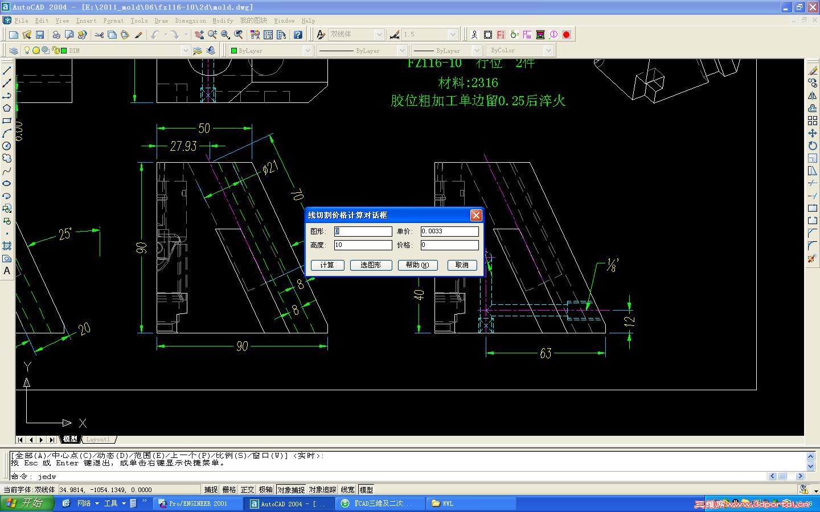
Task: Toggle 栅格 (Grid) in status bar
Action: point(229,490)
